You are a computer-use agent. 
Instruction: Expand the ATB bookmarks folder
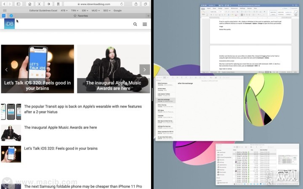click(x=64, y=10)
